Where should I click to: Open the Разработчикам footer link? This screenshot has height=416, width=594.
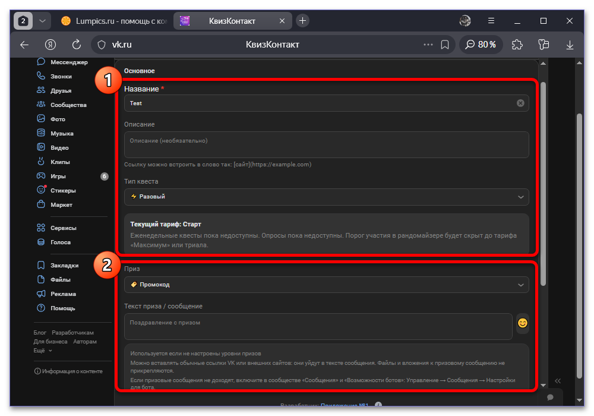coord(72,333)
